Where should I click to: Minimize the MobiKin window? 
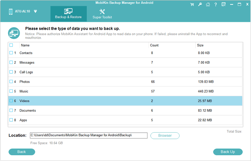(231, 5)
